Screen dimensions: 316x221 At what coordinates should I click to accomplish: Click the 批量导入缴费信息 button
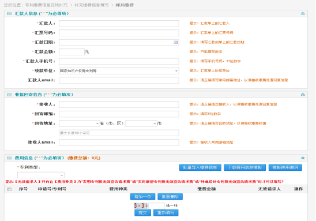(200, 167)
